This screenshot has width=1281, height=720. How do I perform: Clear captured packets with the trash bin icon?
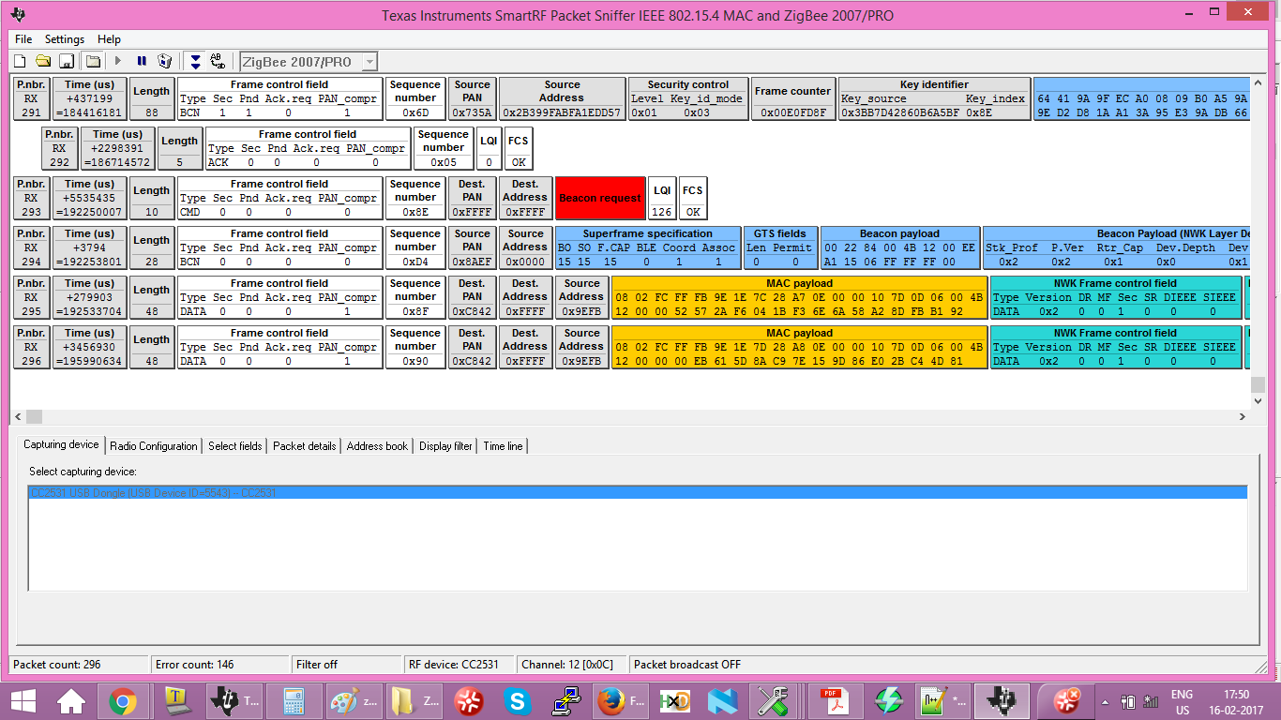[165, 61]
